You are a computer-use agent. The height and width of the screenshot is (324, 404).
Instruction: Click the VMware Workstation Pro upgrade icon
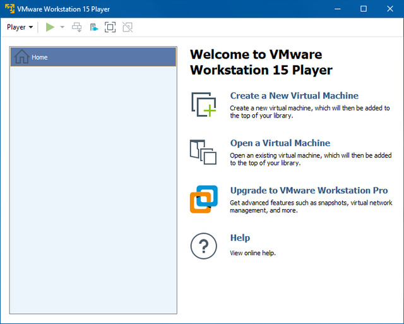(x=203, y=200)
